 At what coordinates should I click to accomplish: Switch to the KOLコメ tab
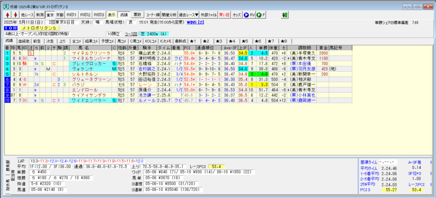pyautogui.click(x=151, y=41)
